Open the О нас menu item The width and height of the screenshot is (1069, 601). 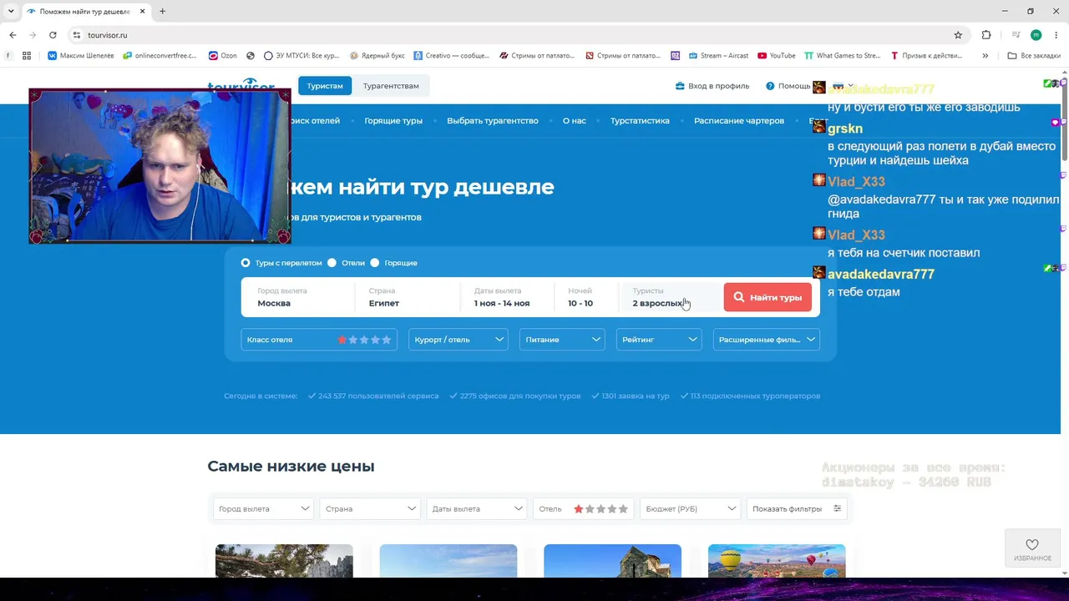click(x=575, y=121)
